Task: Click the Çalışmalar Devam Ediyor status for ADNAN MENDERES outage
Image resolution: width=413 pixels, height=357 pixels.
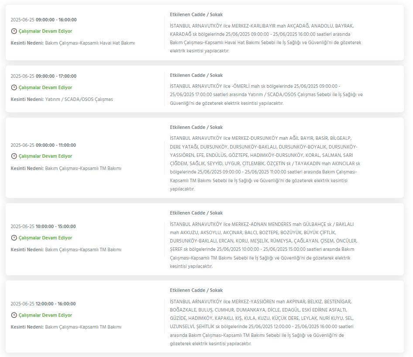Action: click(x=45, y=238)
